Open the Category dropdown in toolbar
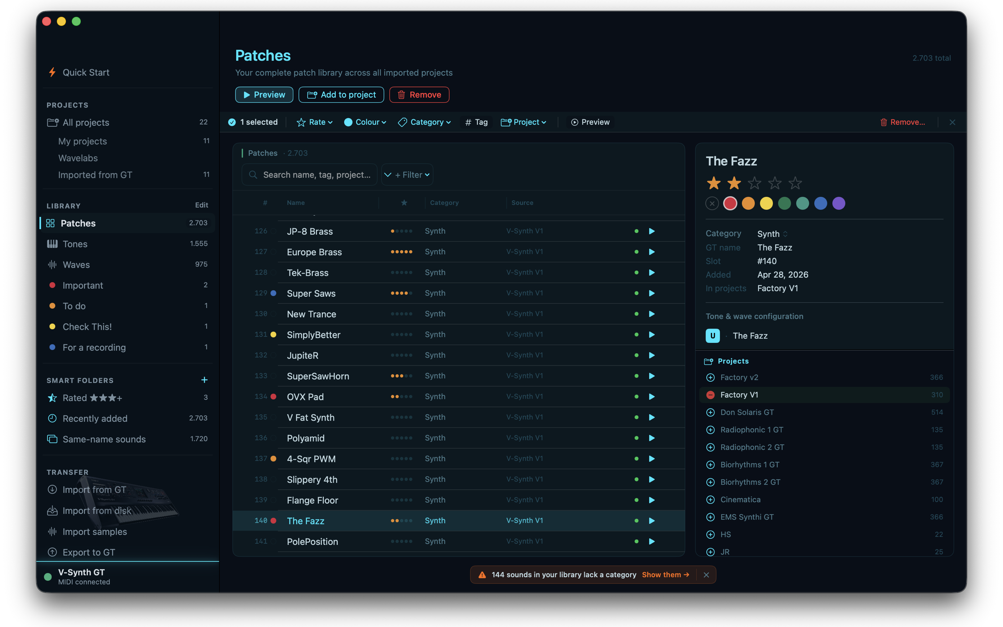Image resolution: width=1003 pixels, height=627 pixels. (x=425, y=122)
